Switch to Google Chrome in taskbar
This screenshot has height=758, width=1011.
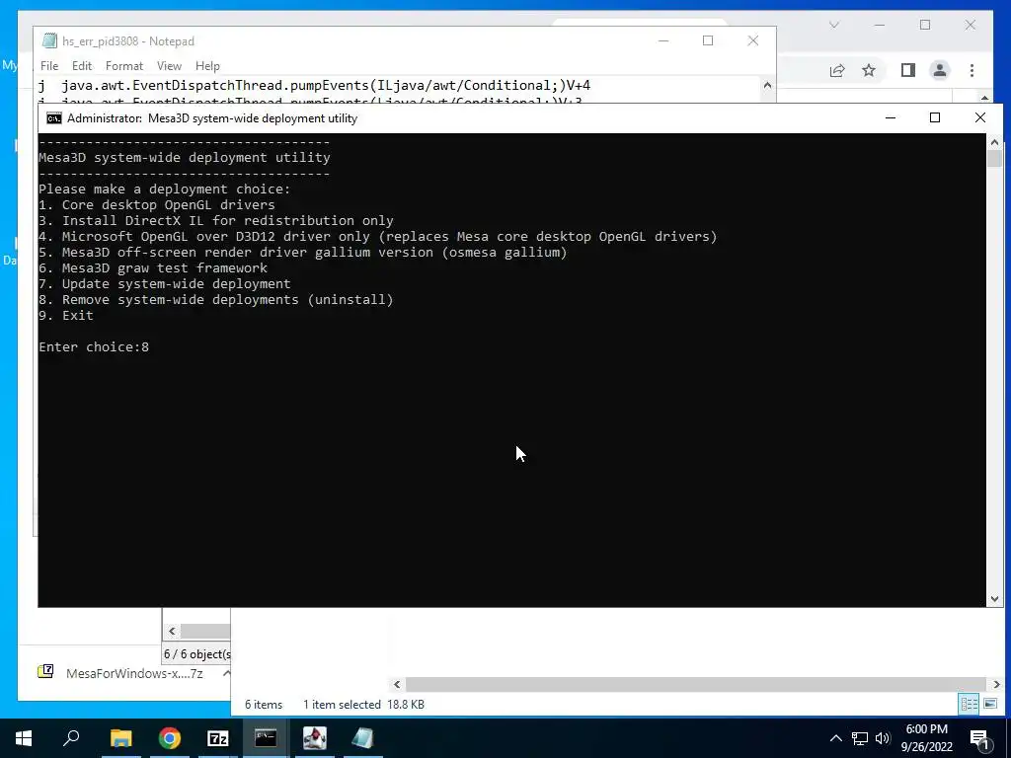(170, 738)
